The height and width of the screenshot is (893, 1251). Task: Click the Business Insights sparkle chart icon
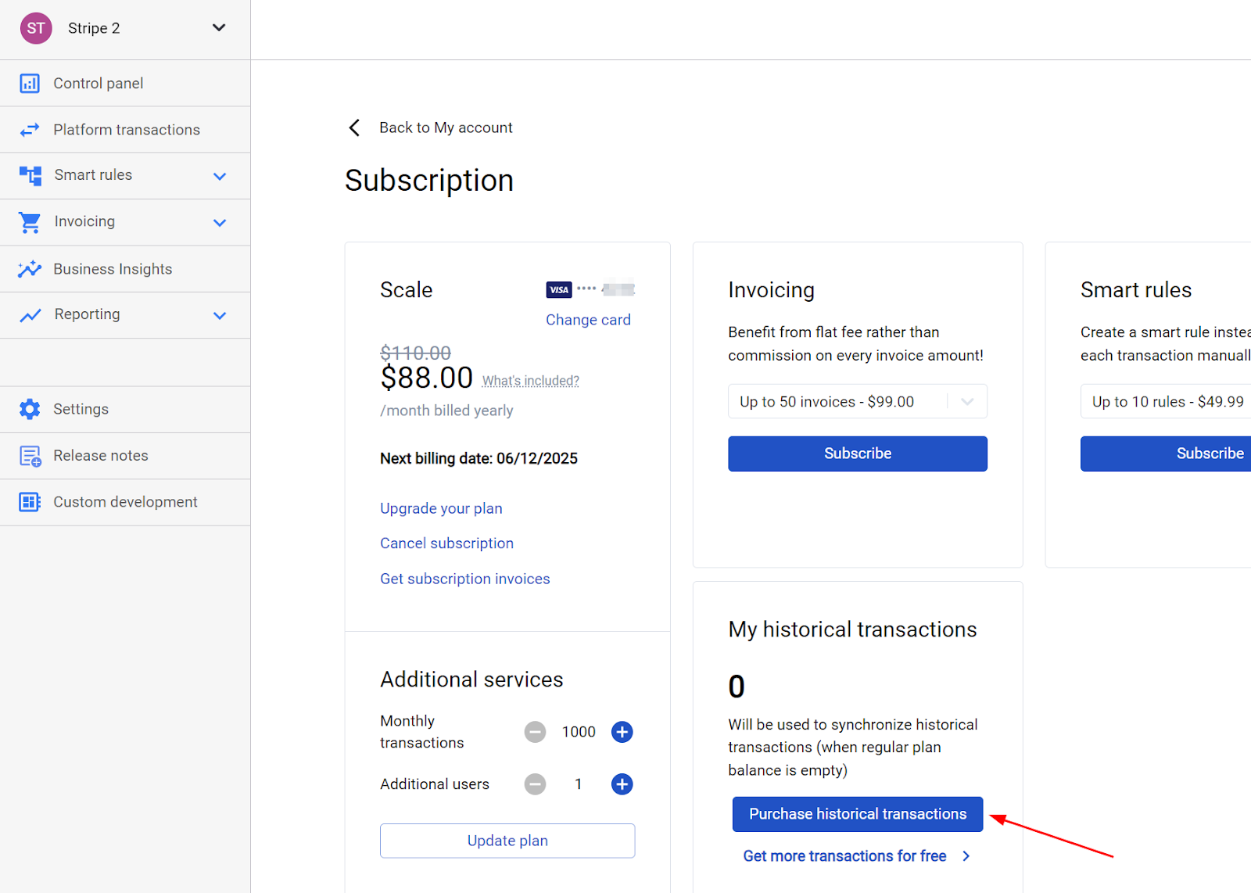click(30, 269)
